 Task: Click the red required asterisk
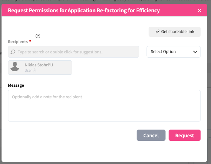coord(30,42)
